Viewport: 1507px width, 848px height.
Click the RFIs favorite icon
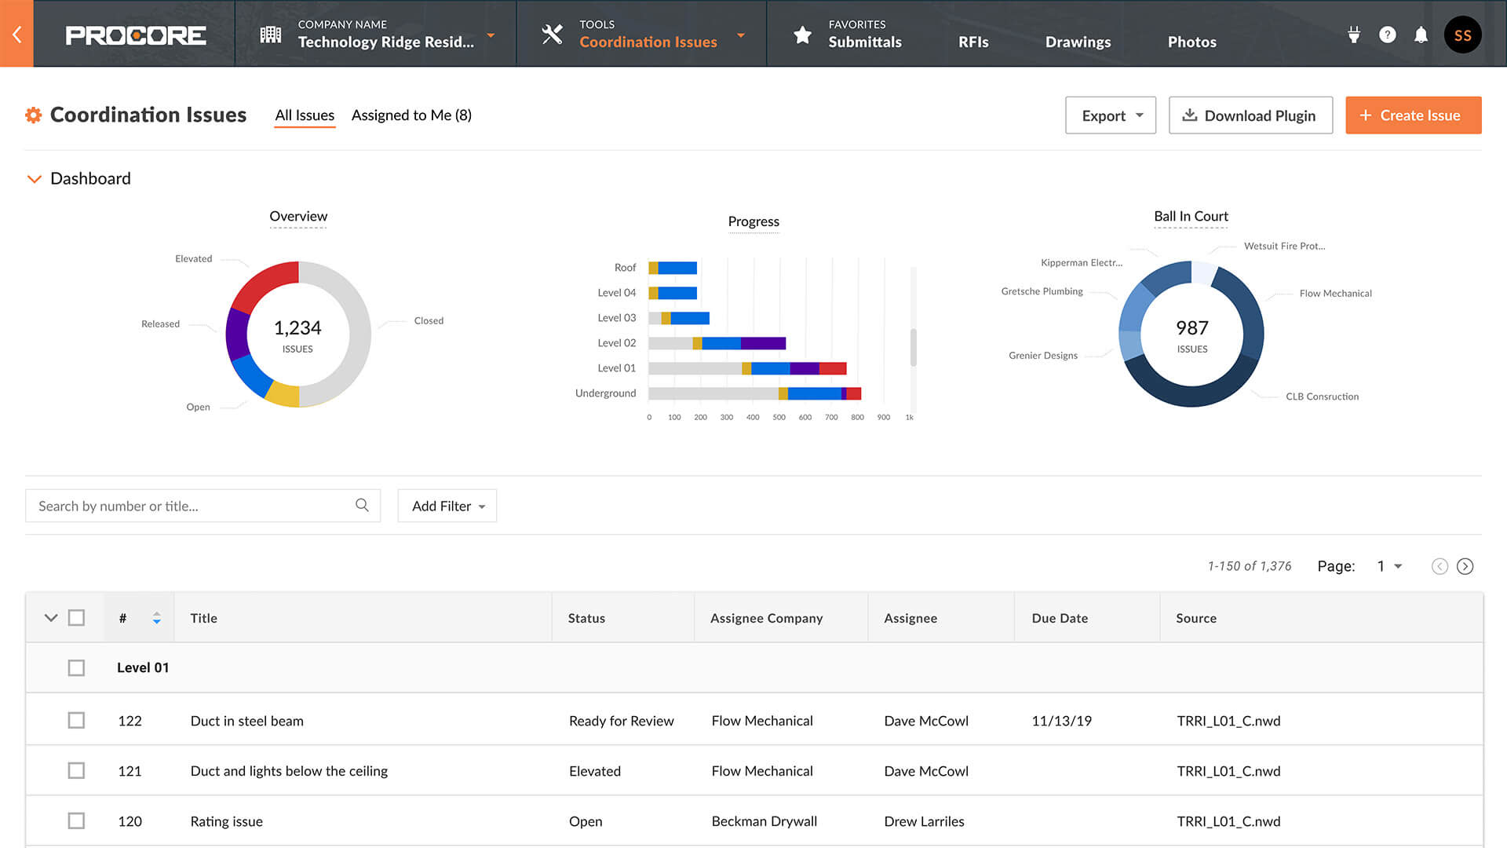tap(973, 42)
